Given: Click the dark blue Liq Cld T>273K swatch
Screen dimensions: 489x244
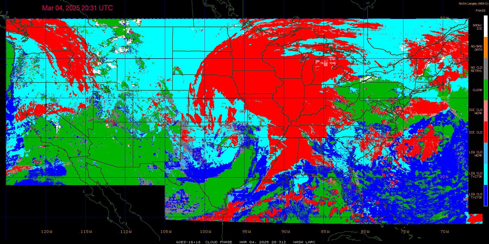Looking at the screenshot, I should (x=486, y=195).
